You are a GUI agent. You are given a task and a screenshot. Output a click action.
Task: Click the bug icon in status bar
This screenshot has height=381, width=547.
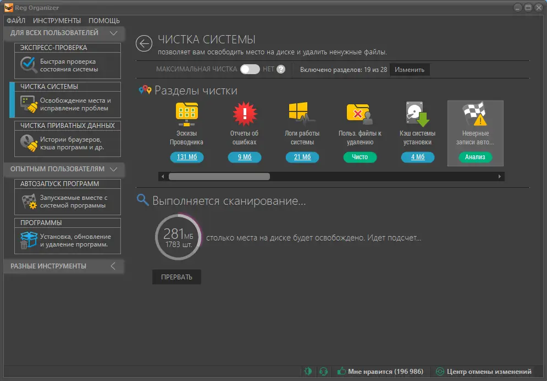coord(308,371)
